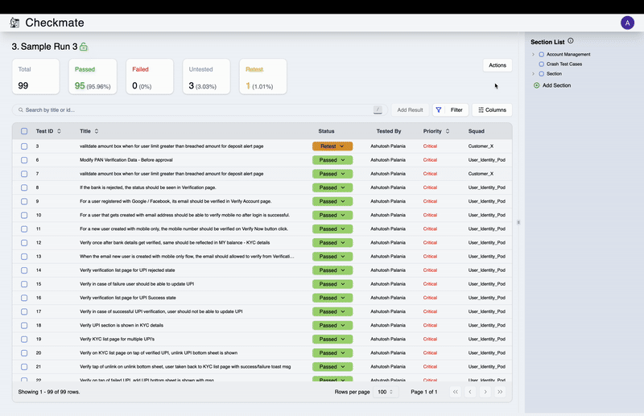Go to the last page of results

[500, 392]
